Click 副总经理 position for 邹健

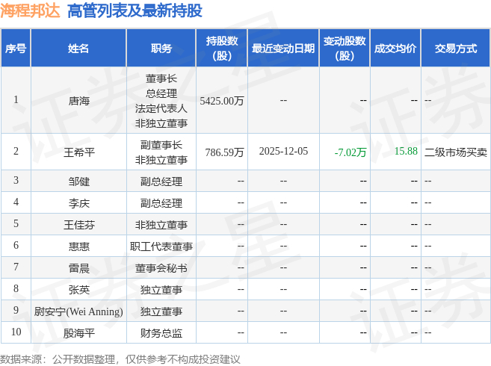pos(161,182)
